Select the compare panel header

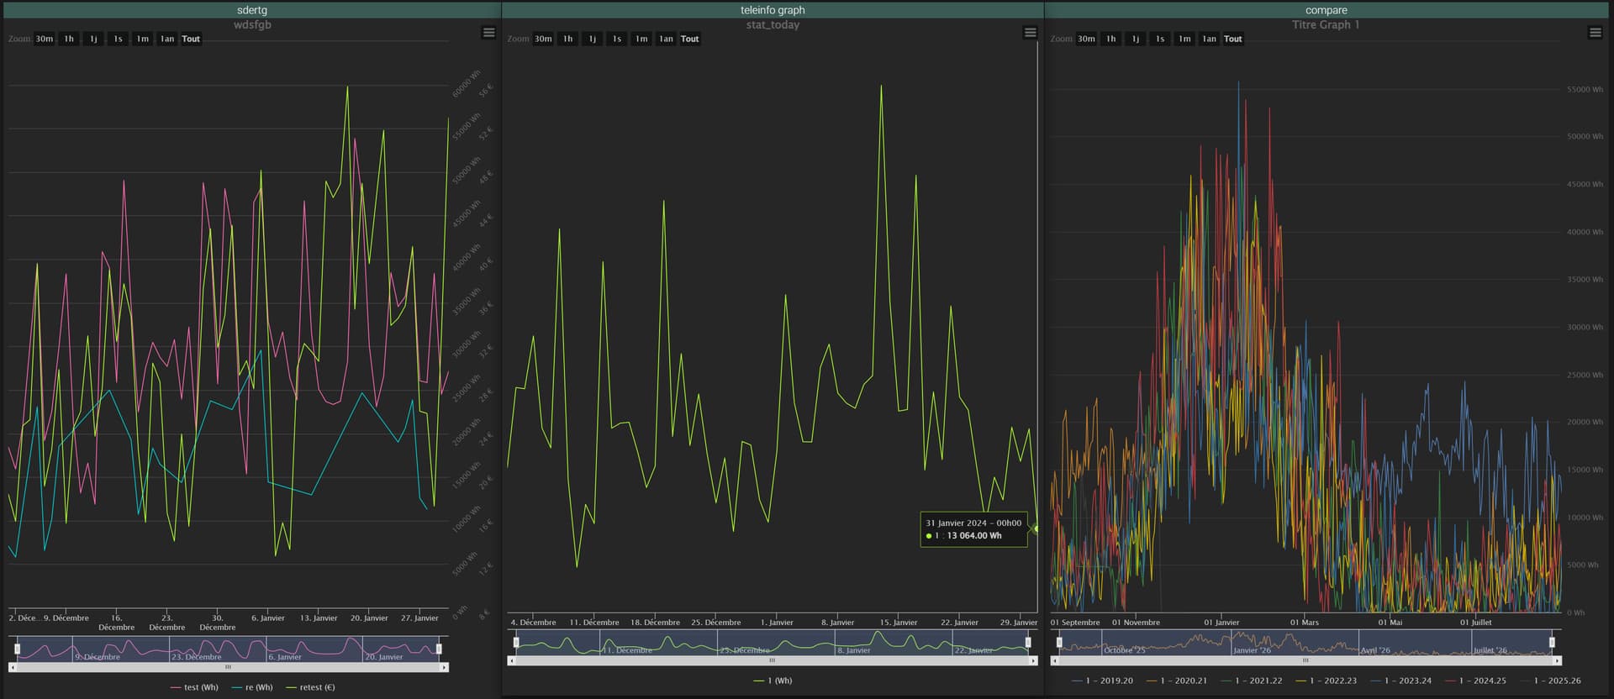tap(1326, 10)
